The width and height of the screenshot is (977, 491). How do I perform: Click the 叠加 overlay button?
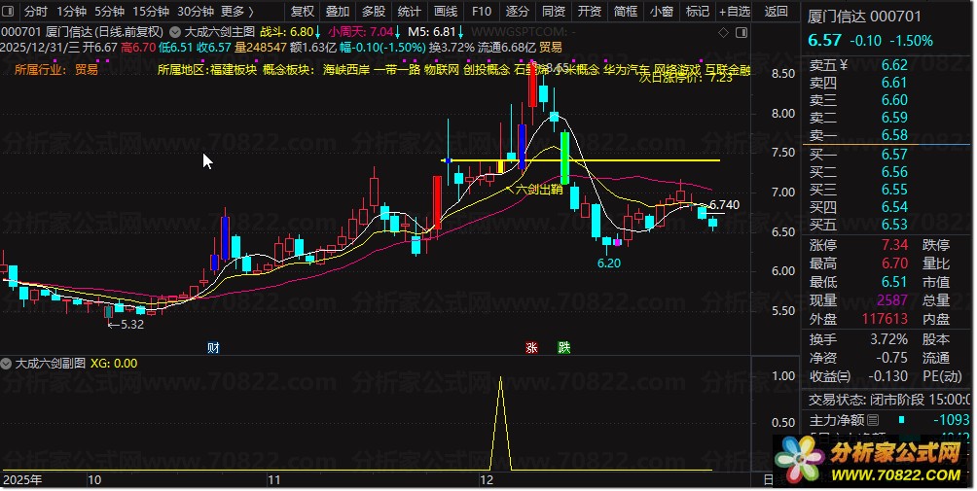pos(338,12)
